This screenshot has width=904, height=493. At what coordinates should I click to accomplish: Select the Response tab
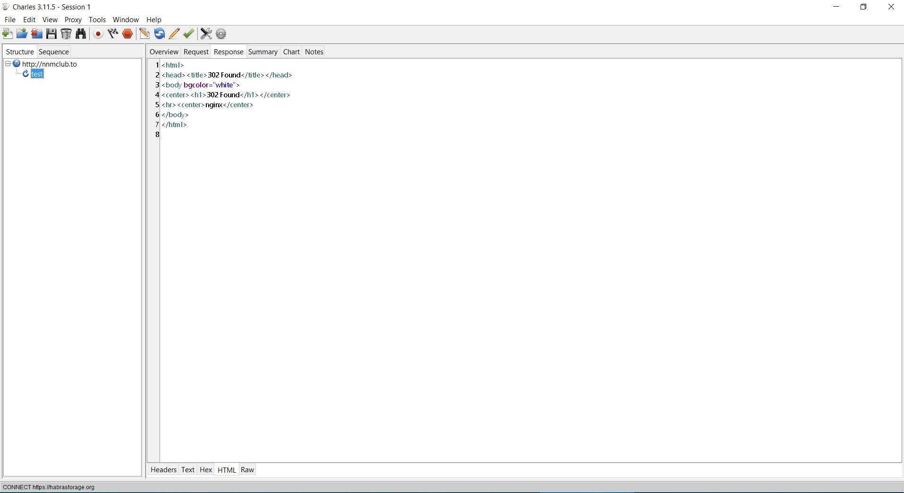tap(228, 52)
